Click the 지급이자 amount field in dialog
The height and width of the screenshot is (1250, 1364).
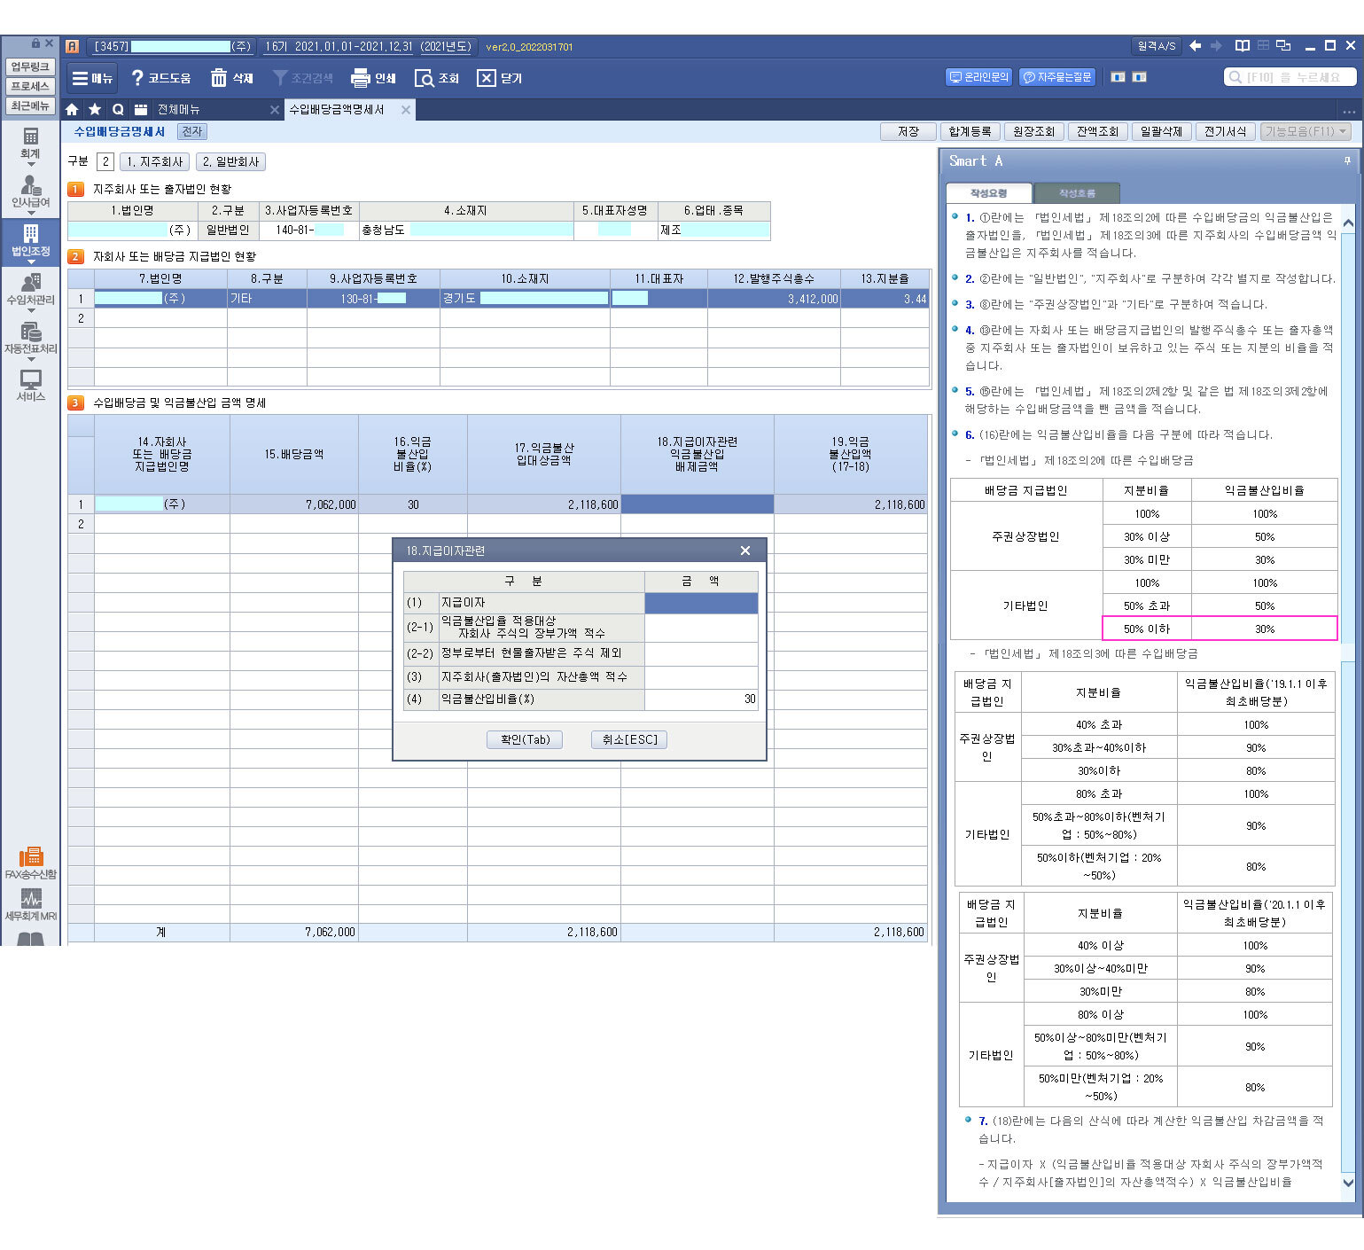click(701, 603)
